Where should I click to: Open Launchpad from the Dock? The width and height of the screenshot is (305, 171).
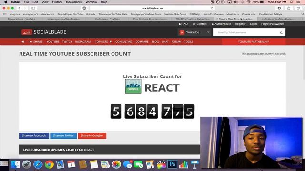[27, 164]
